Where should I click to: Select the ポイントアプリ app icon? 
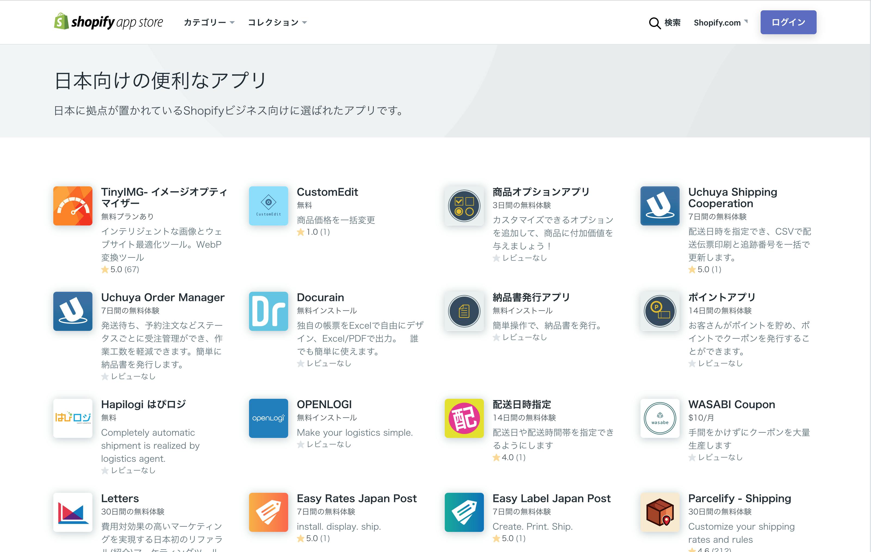click(660, 311)
